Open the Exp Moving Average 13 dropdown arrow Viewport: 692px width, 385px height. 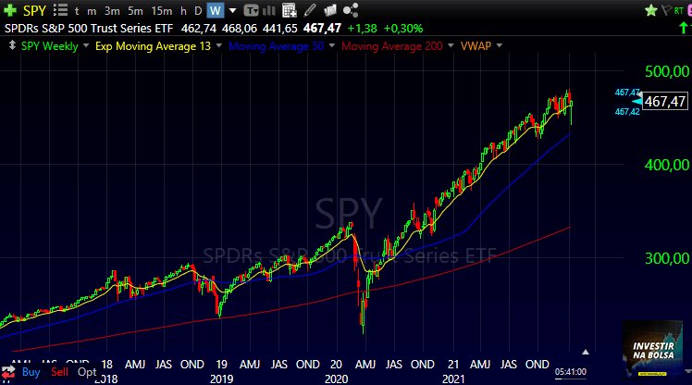coord(219,45)
